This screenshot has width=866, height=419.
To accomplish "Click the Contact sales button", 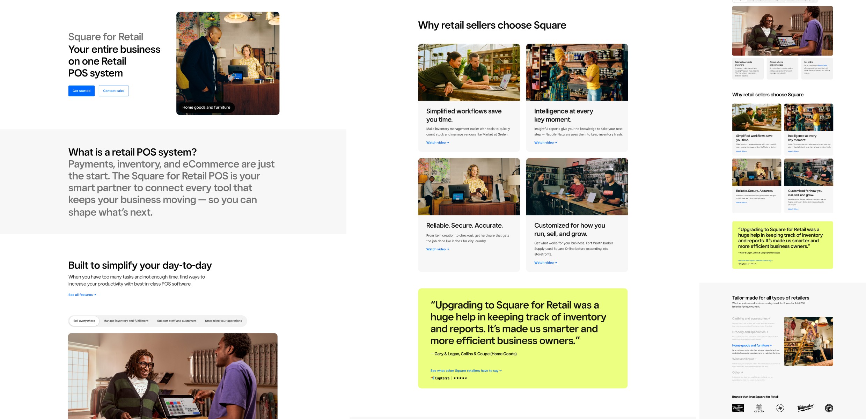I will (x=114, y=91).
